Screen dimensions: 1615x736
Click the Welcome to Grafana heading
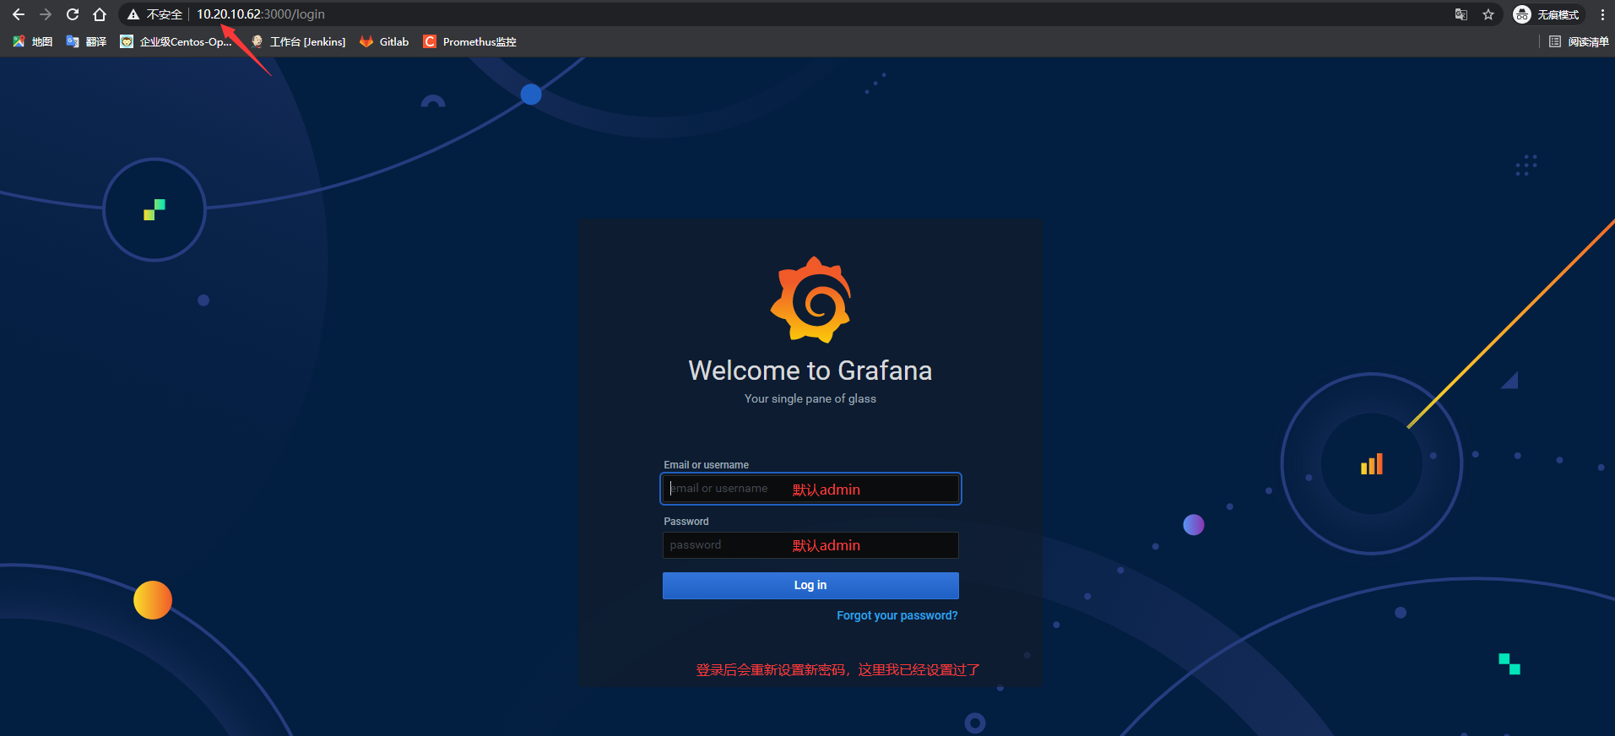[x=810, y=371]
